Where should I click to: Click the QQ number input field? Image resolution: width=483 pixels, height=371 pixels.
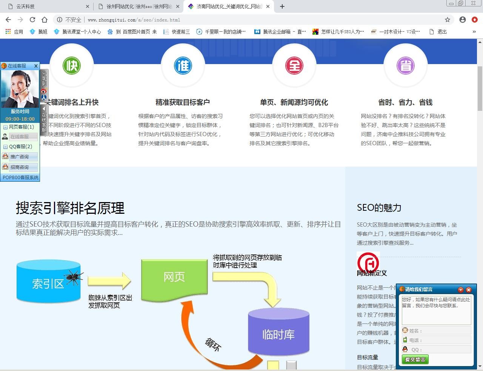click(x=438, y=349)
